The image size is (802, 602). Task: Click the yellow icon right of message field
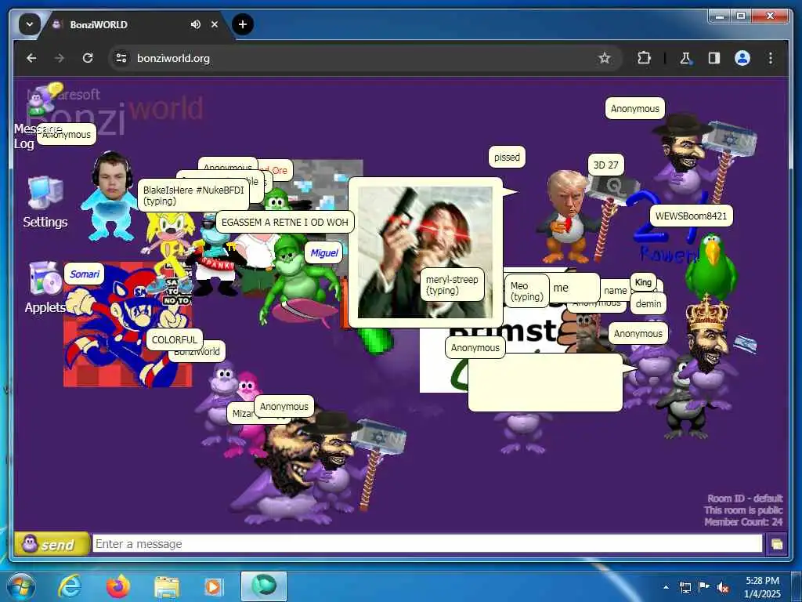point(776,544)
